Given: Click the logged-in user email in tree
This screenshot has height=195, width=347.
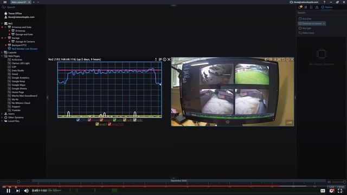Looking at the screenshot, I should tap(21, 17).
